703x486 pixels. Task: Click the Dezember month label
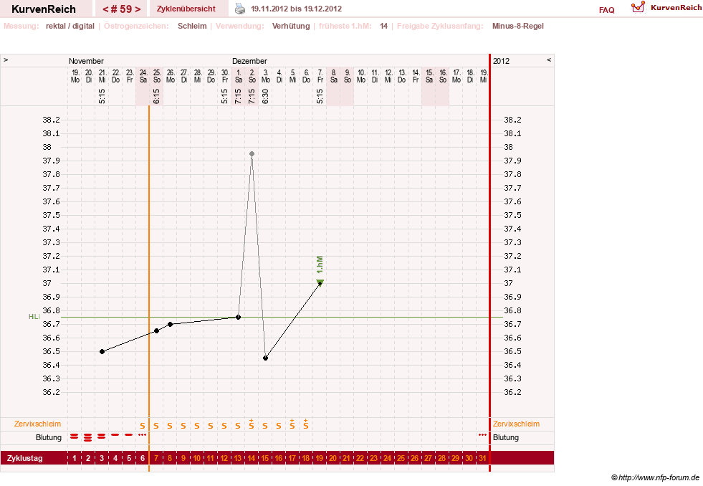point(249,61)
